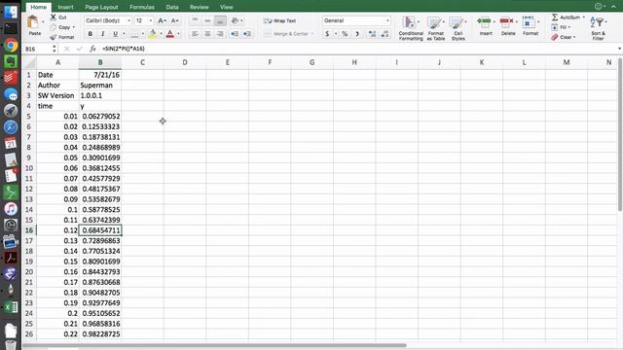Click the Excel icon in the Dock

11,307
